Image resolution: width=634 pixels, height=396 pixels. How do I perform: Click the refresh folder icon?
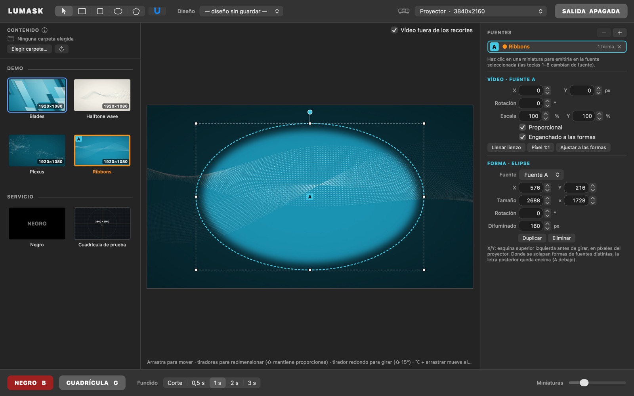[61, 49]
